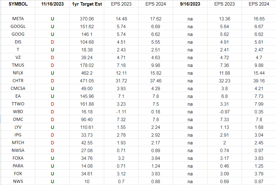The height and width of the screenshot is (185, 276).
Task: Select the EA ticker cell
Action: coord(18,96)
